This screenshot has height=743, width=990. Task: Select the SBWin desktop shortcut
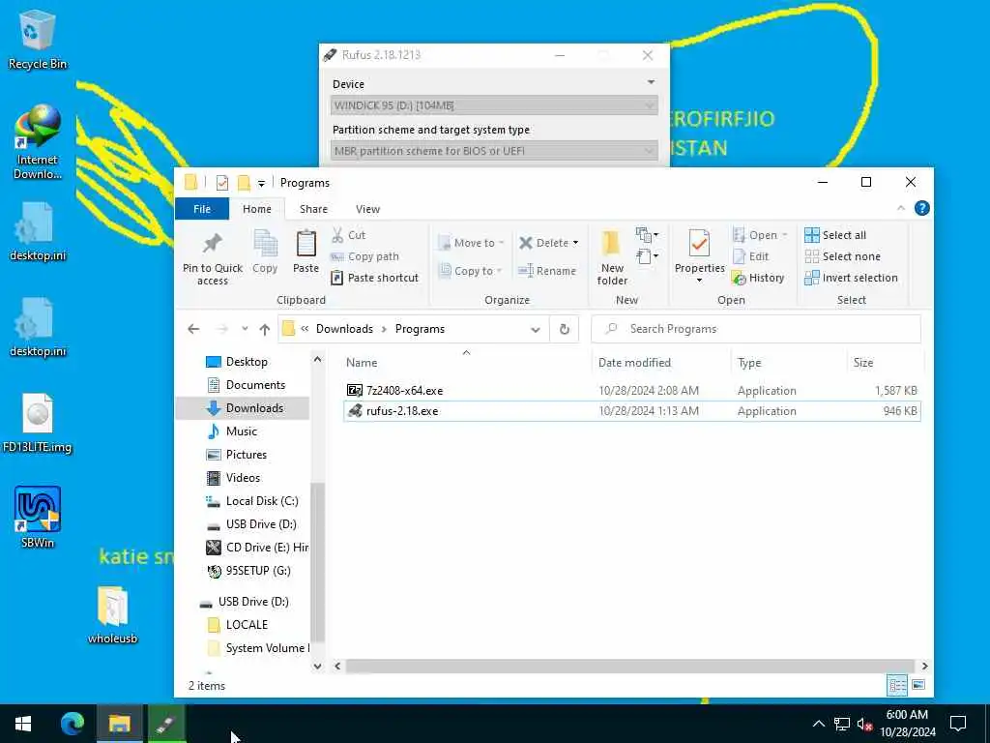(x=37, y=517)
